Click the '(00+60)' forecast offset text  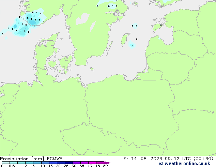tap(203, 159)
